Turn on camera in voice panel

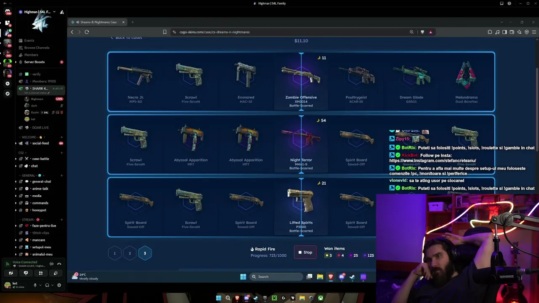(11, 273)
